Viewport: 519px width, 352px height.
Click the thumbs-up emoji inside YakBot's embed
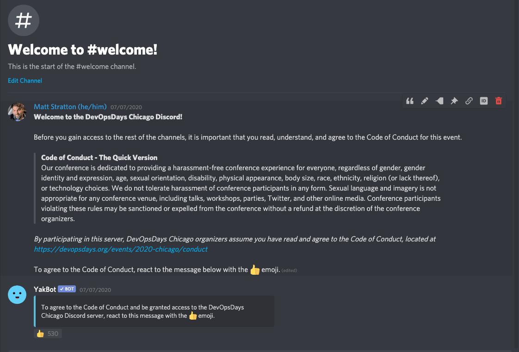[x=192, y=315]
